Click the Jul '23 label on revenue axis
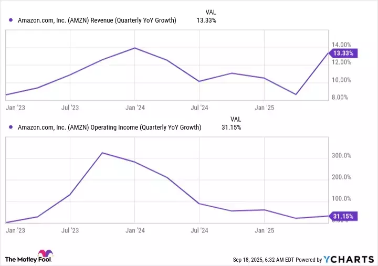This screenshot has width=378, height=266. click(69, 108)
